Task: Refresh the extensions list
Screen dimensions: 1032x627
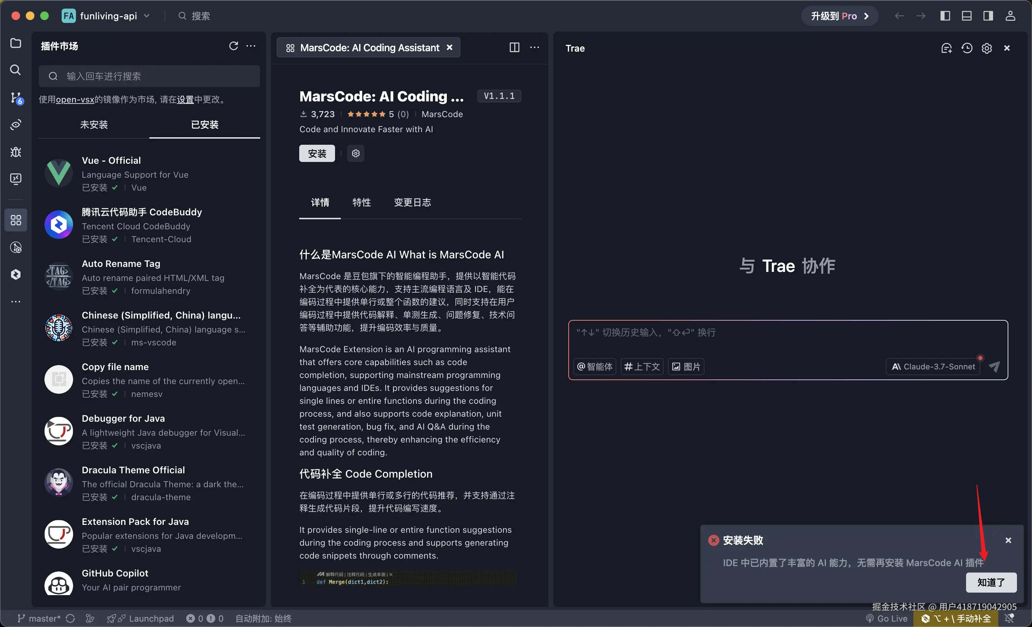Action: click(234, 46)
